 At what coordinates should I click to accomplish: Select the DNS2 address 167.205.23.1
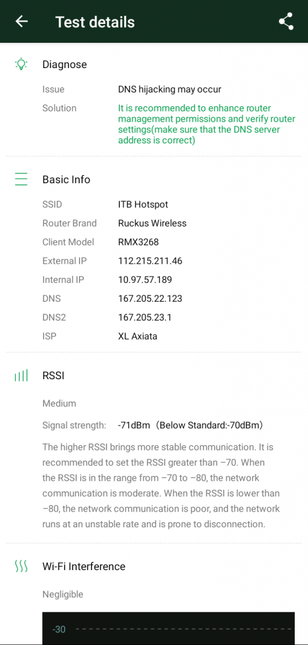(x=145, y=317)
